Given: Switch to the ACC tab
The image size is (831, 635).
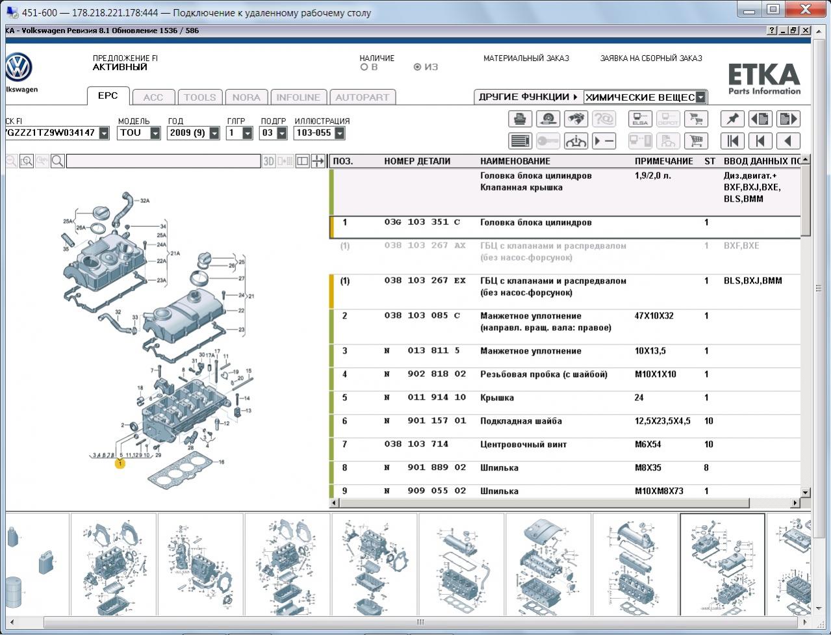Looking at the screenshot, I should (x=153, y=97).
